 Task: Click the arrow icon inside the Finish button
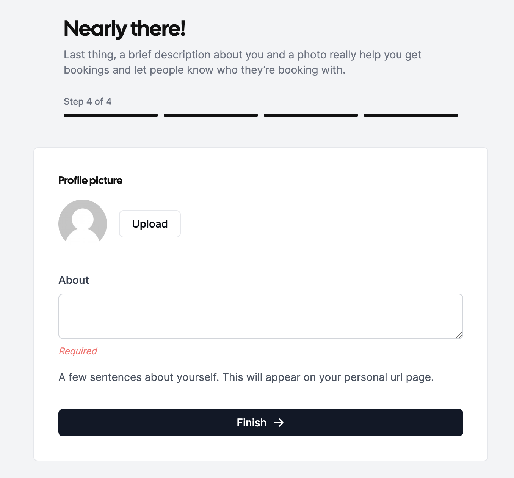tap(279, 423)
